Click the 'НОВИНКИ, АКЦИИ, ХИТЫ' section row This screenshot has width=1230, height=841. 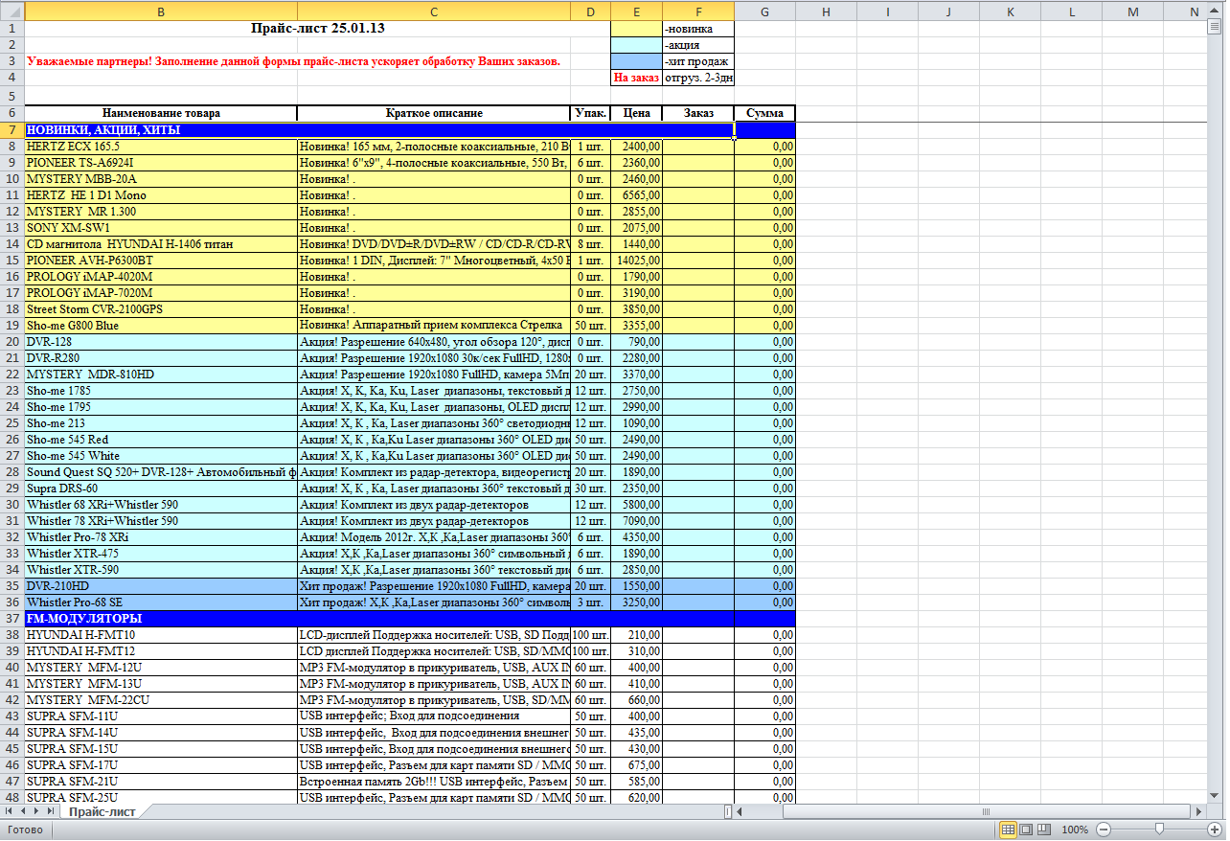(x=379, y=129)
